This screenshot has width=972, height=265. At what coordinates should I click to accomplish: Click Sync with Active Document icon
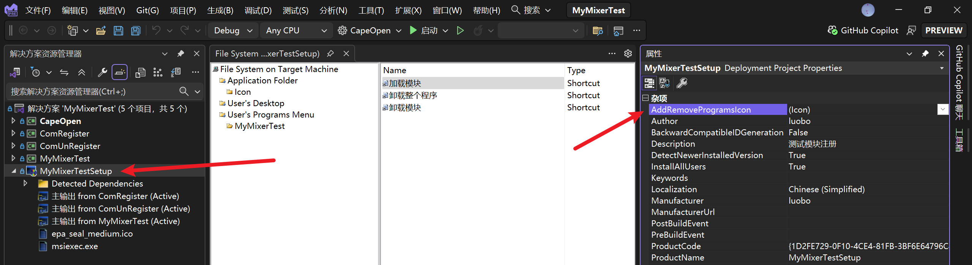pos(64,72)
